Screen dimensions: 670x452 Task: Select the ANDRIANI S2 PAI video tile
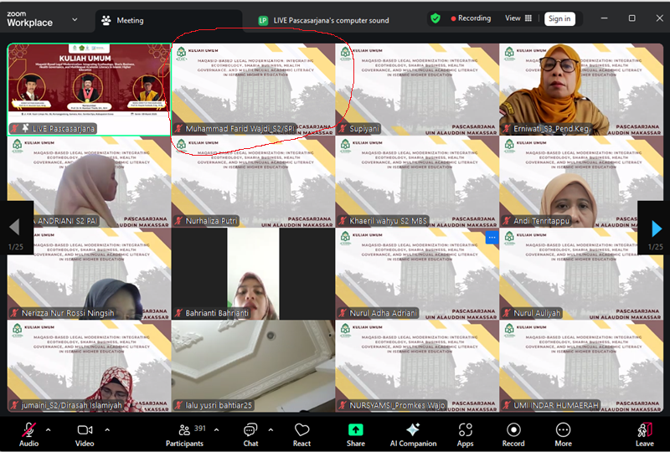click(x=89, y=182)
